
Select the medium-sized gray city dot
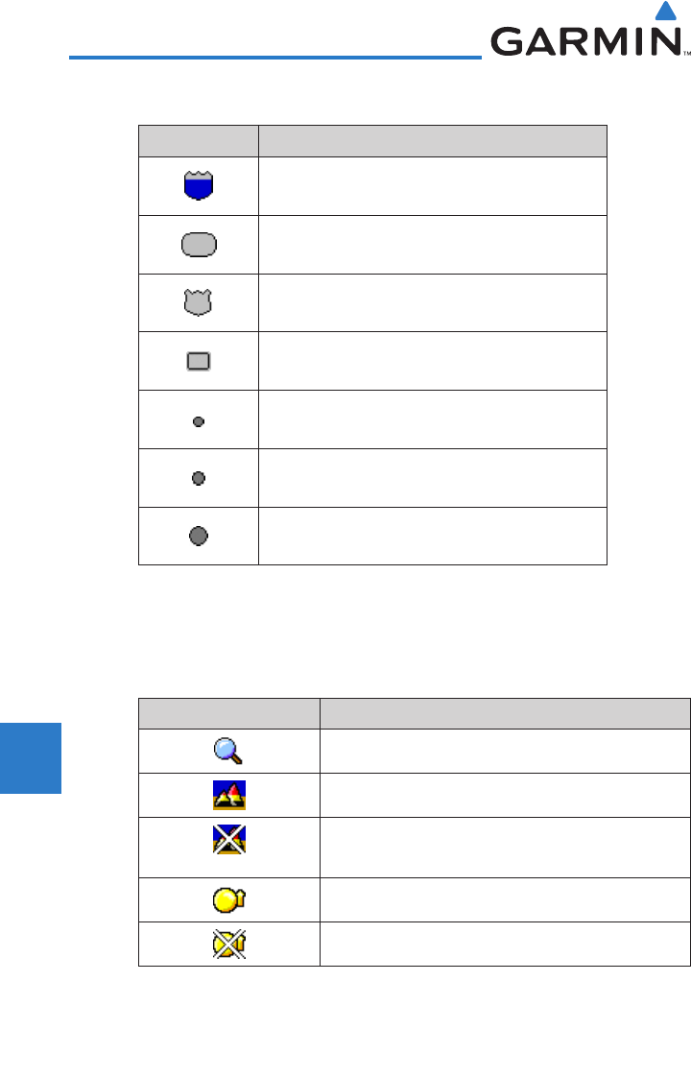coord(199,478)
